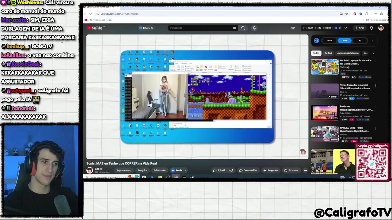Screen dimensions: 392x220
Task: Click the Criar create button
Action: [359, 28]
